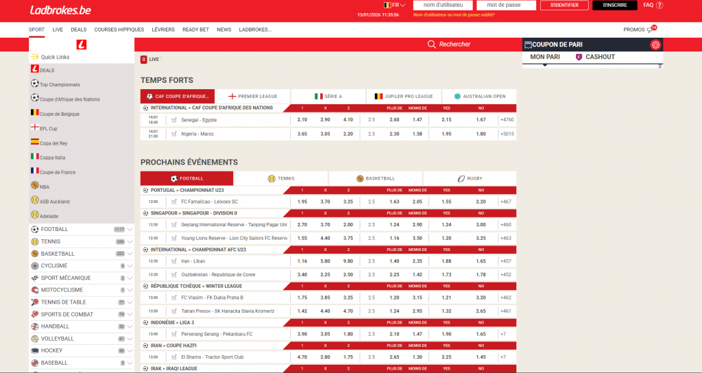This screenshot has height=373, width=702.
Task: Click the coupon de pari ticket icon
Action: (x=529, y=45)
